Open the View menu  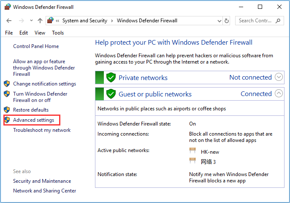(40, 33)
